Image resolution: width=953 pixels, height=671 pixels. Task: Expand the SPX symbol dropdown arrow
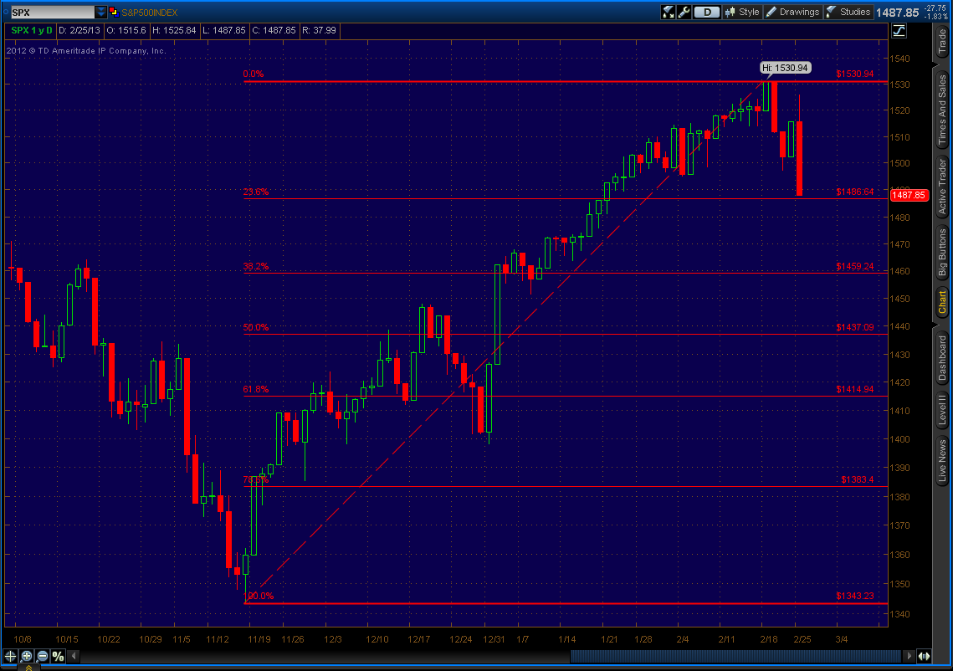pos(101,13)
